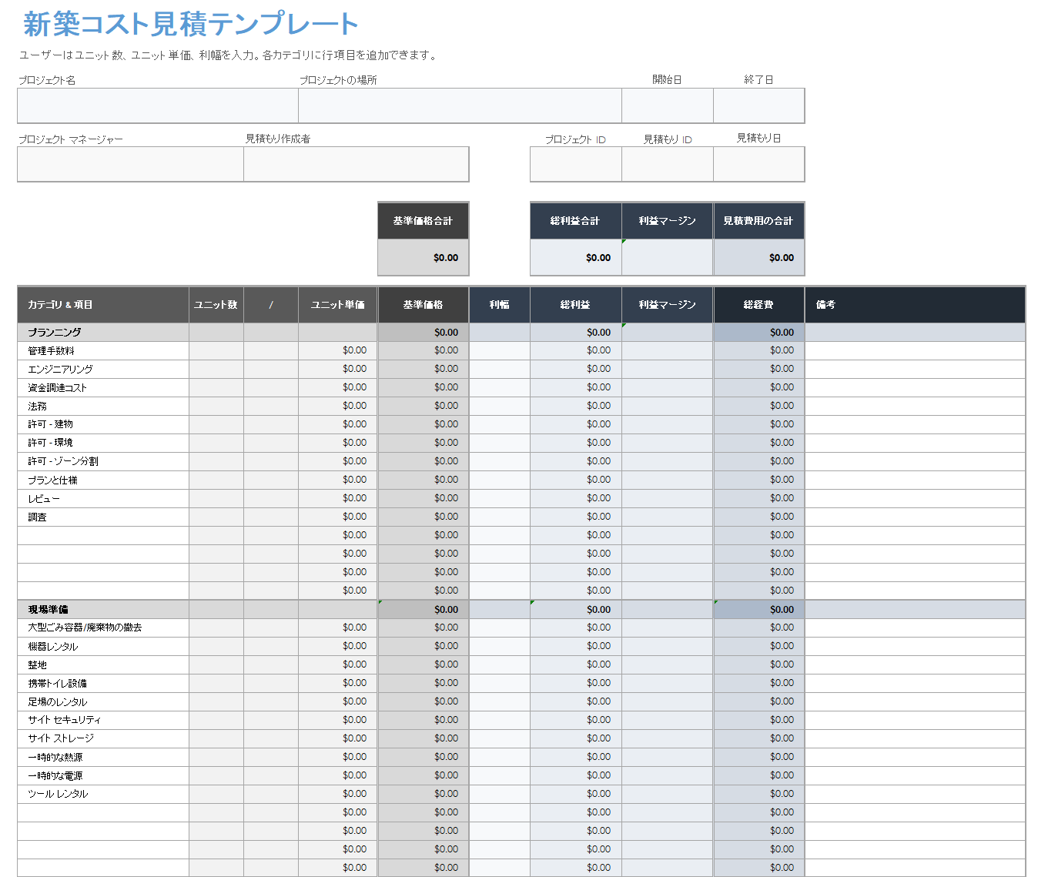Select the サイト ストレージ row label
The width and height of the screenshot is (1038, 877).
pyautogui.click(x=62, y=739)
